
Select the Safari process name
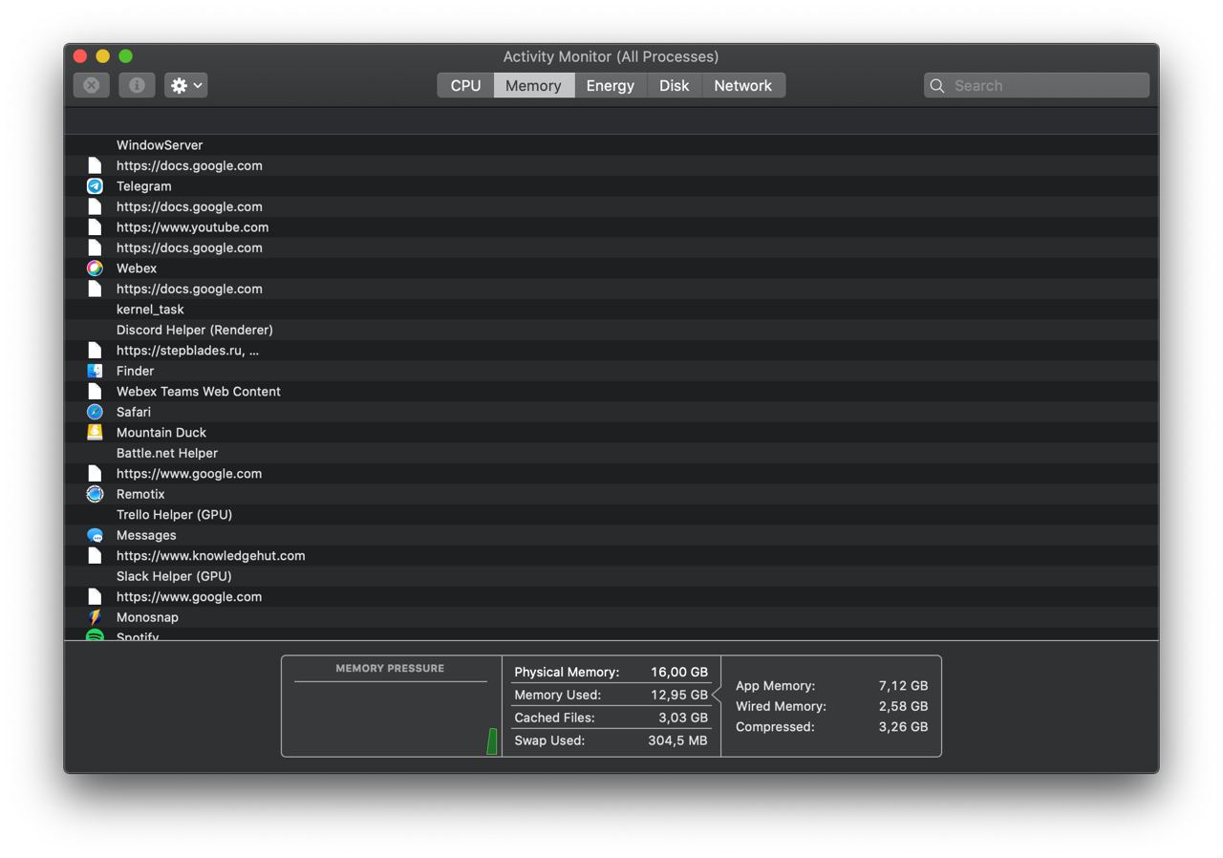tap(134, 412)
